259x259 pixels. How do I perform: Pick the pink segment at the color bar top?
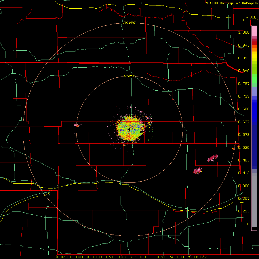254,31
